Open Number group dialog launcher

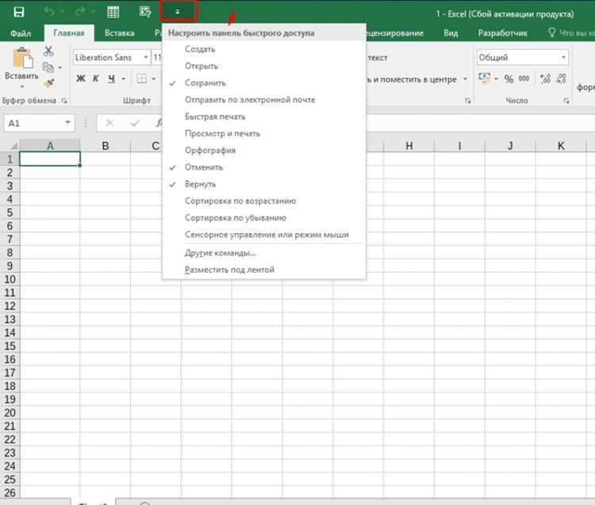click(566, 101)
